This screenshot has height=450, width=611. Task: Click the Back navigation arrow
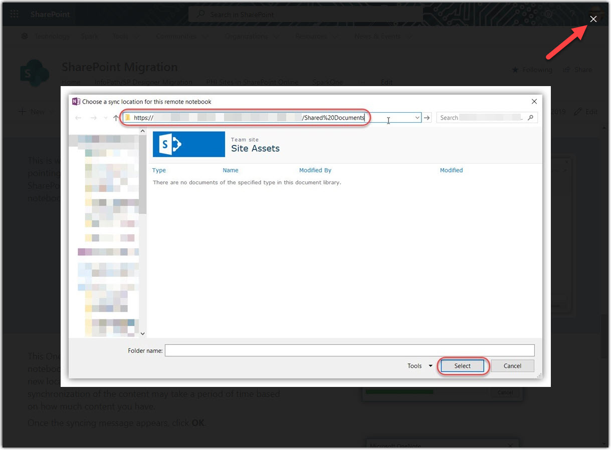point(78,118)
